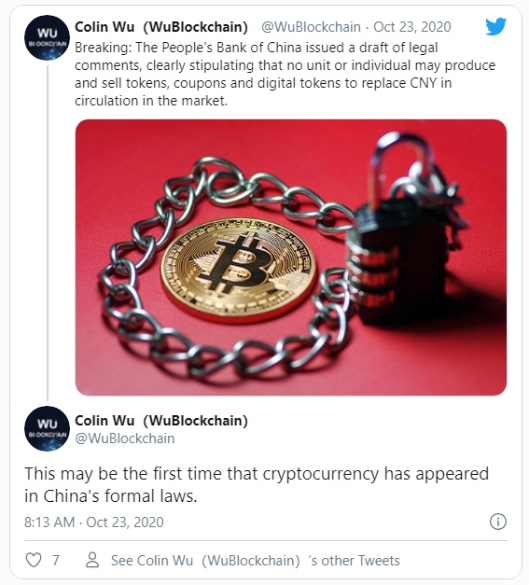The image size is (529, 585).
Task: Visit @WuBlockchain handle under reply name
Action: click(x=125, y=438)
